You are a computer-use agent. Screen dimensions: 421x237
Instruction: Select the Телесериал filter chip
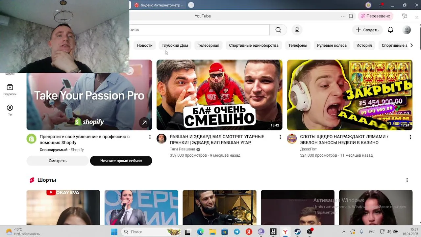point(209,45)
